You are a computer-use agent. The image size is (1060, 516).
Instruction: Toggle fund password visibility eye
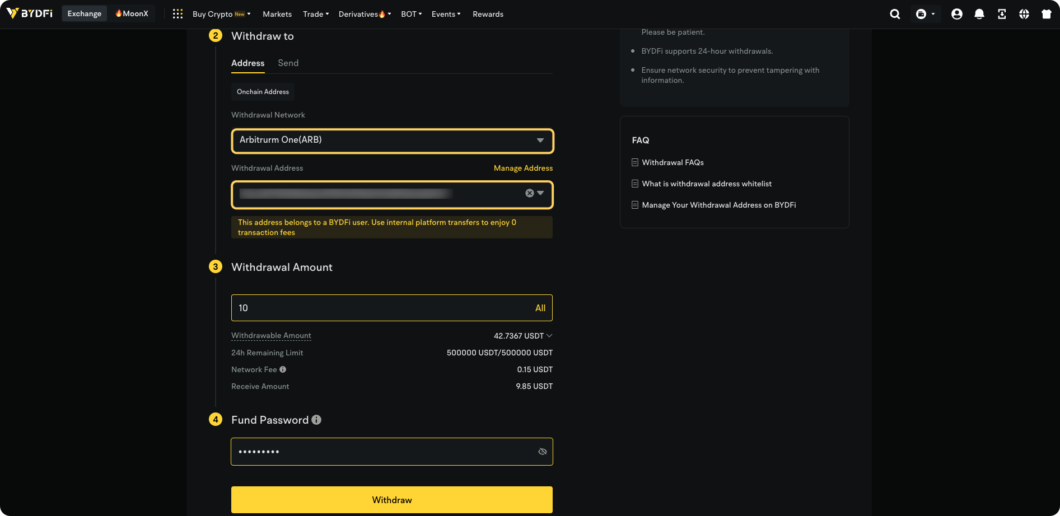tap(541, 451)
